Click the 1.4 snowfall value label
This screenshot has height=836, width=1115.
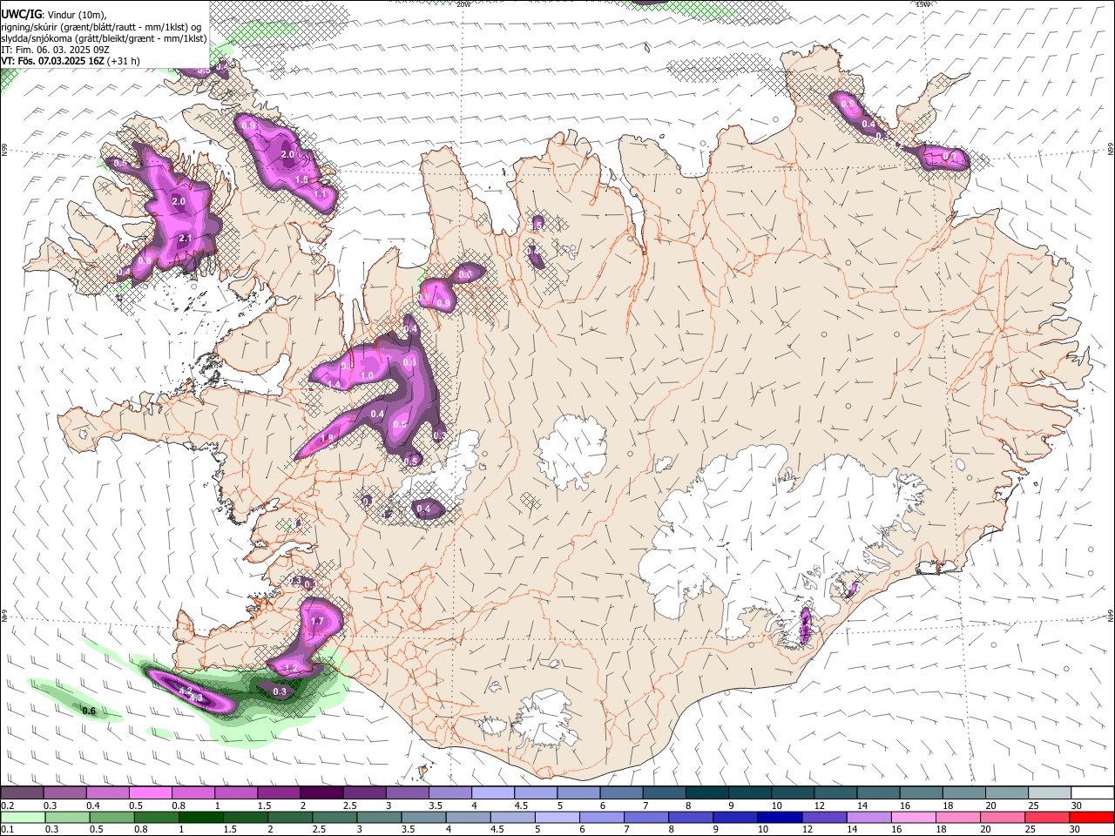[x=334, y=384]
